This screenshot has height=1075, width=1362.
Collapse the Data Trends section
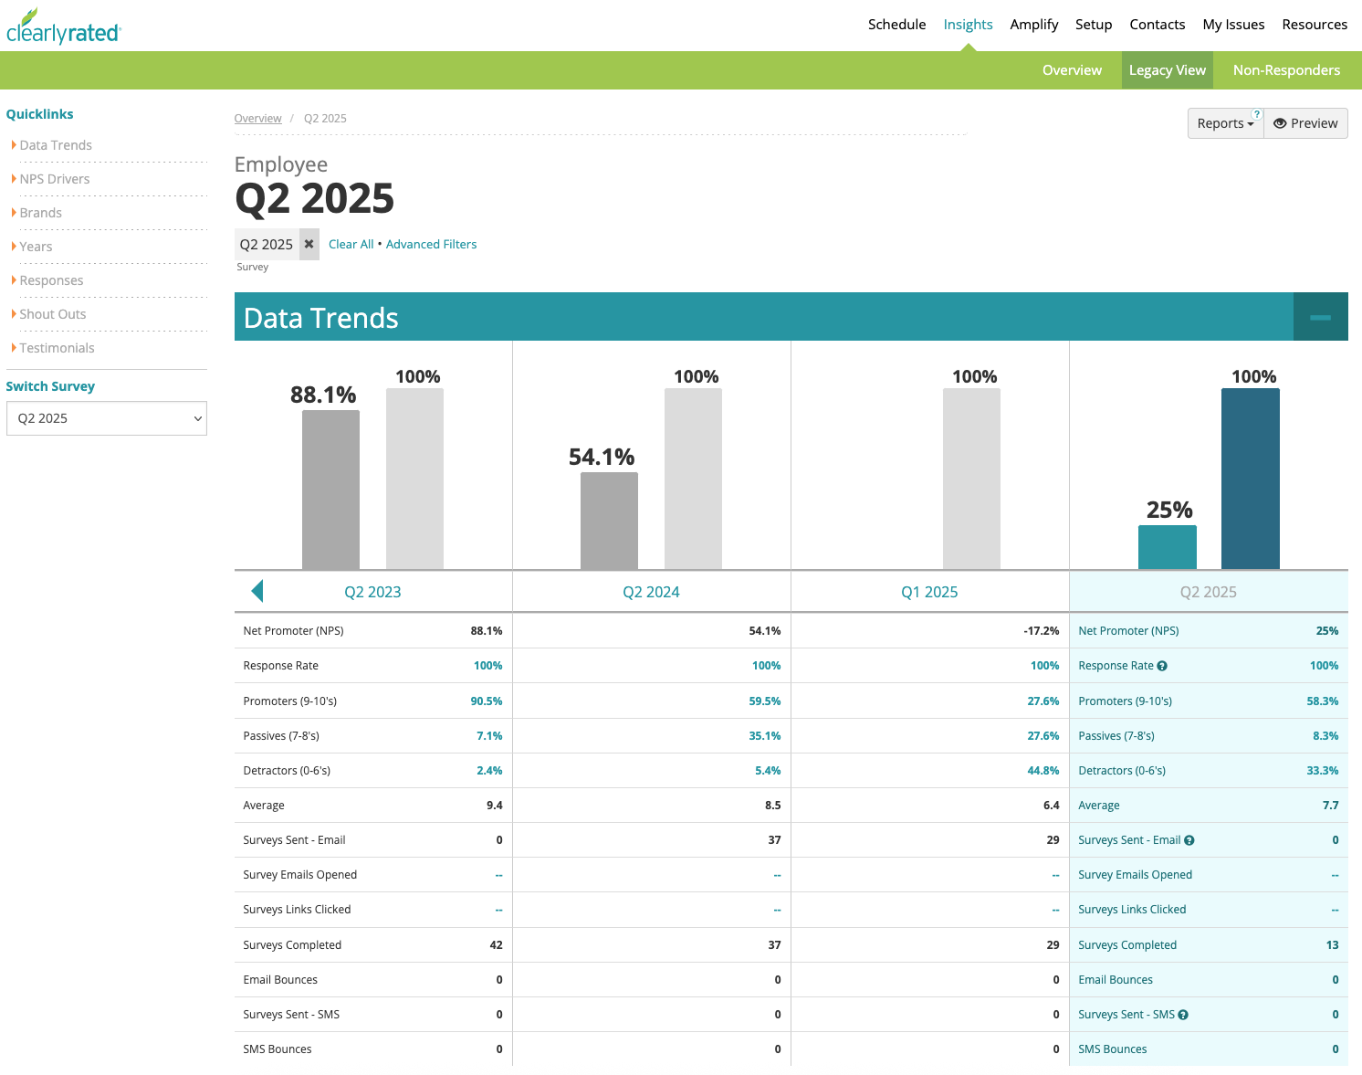point(1320,317)
